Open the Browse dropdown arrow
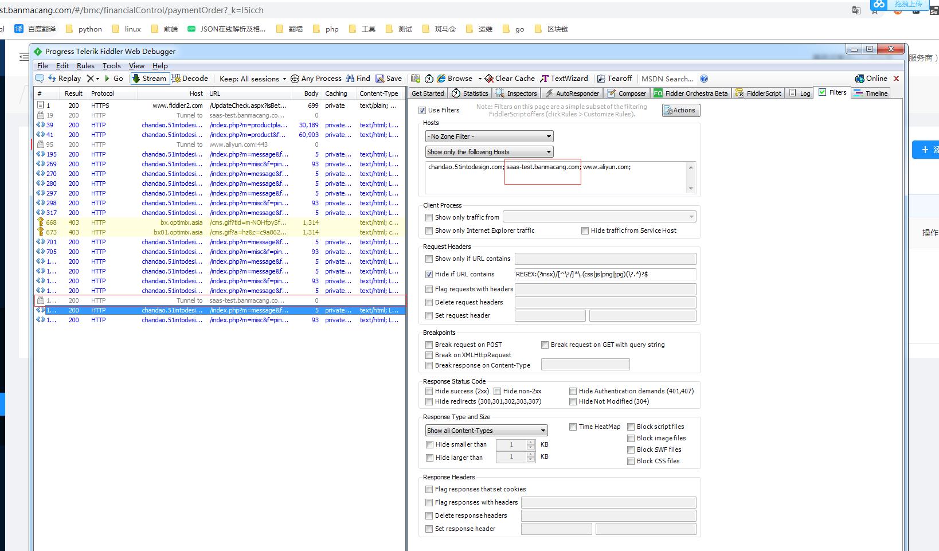 pos(480,79)
